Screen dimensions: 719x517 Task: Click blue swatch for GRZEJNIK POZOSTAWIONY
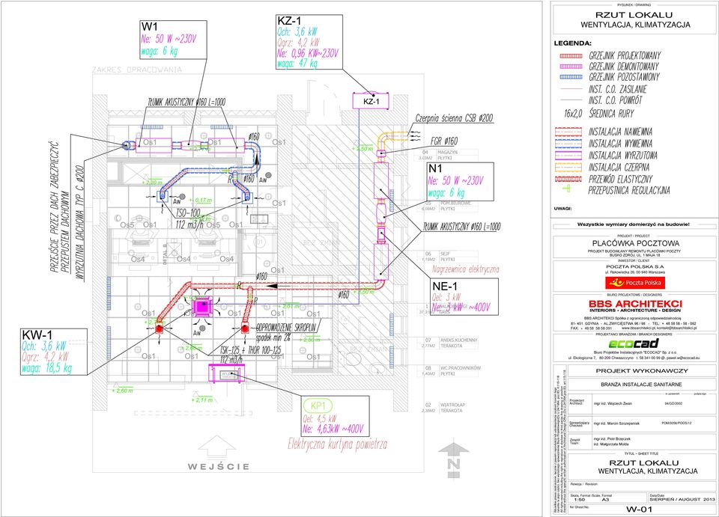click(571, 77)
